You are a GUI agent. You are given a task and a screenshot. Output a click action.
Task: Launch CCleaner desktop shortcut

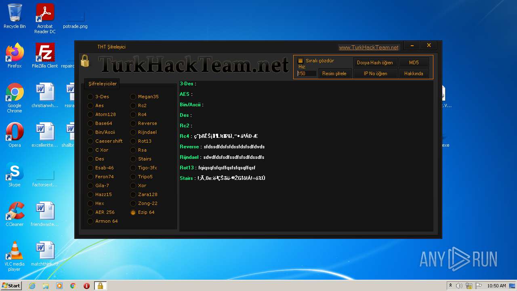(x=15, y=214)
